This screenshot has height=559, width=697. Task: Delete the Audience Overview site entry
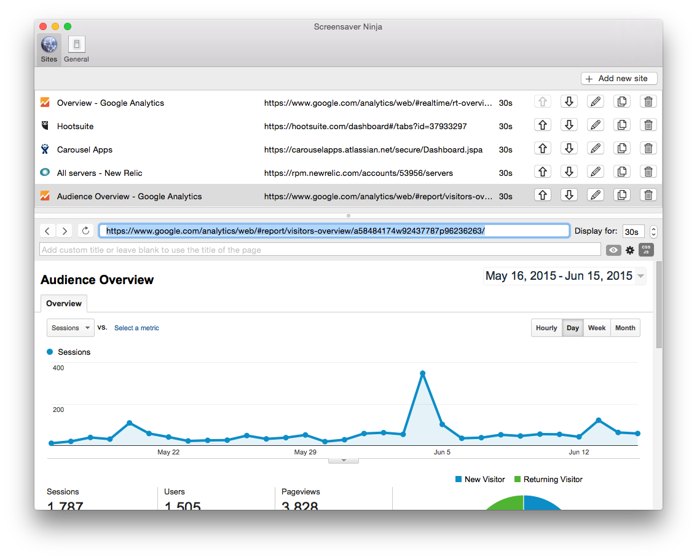tap(648, 195)
